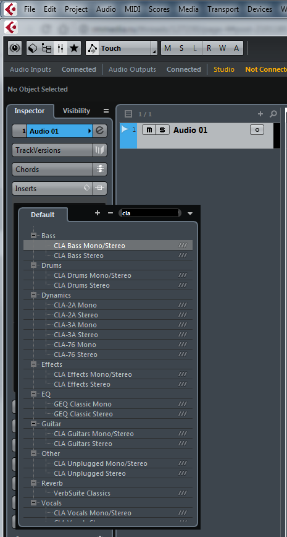Click the track hierarchy icon in toolbar
The height and width of the screenshot is (537, 287).
coord(46,48)
